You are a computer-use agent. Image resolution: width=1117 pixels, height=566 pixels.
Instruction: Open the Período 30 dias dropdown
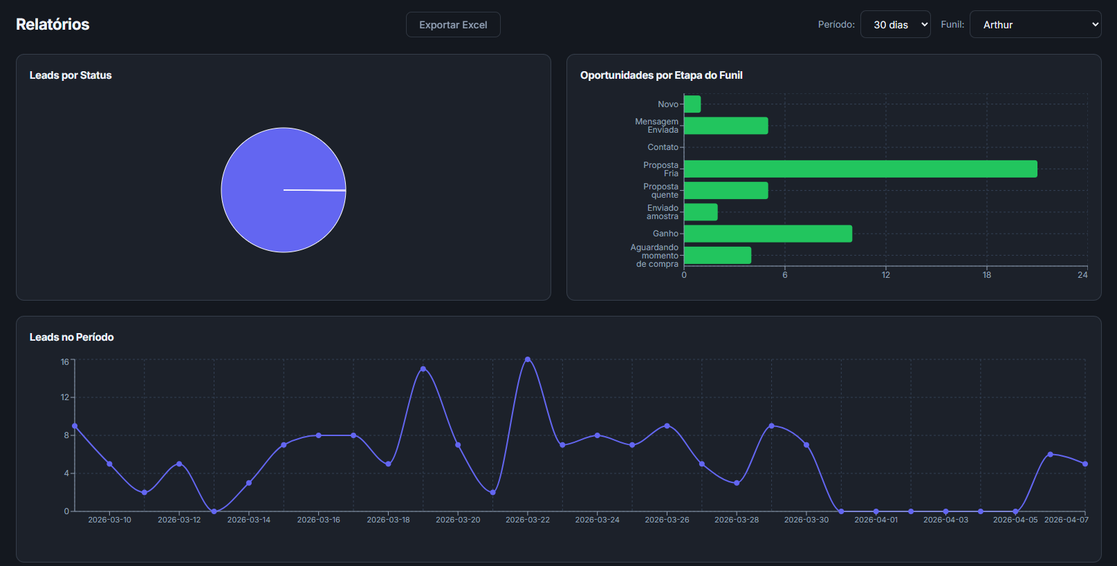[x=895, y=25]
